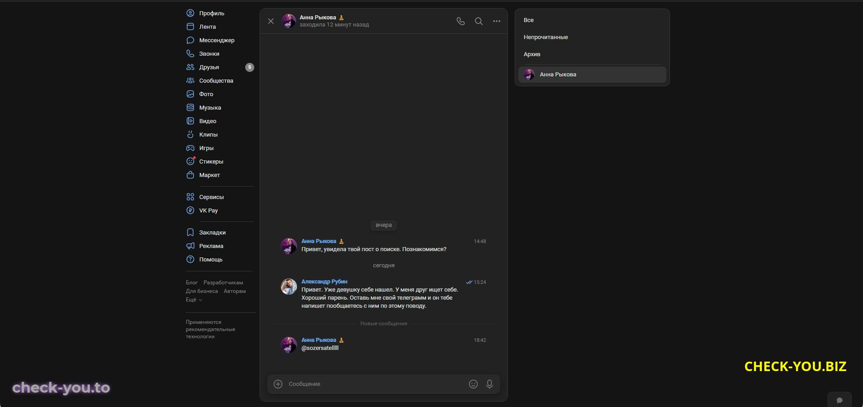Expand the Ещё footer menu
Viewport: 863px width, 407px height.
coord(194,300)
